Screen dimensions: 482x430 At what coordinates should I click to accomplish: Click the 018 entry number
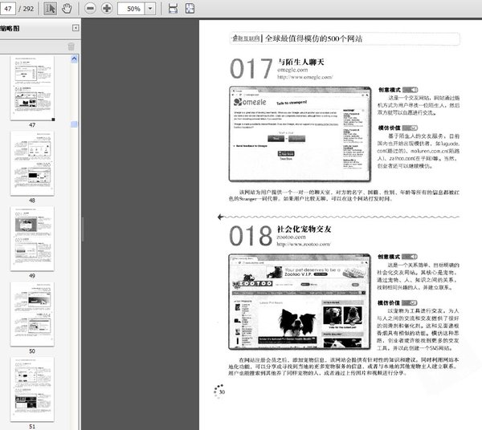click(251, 236)
